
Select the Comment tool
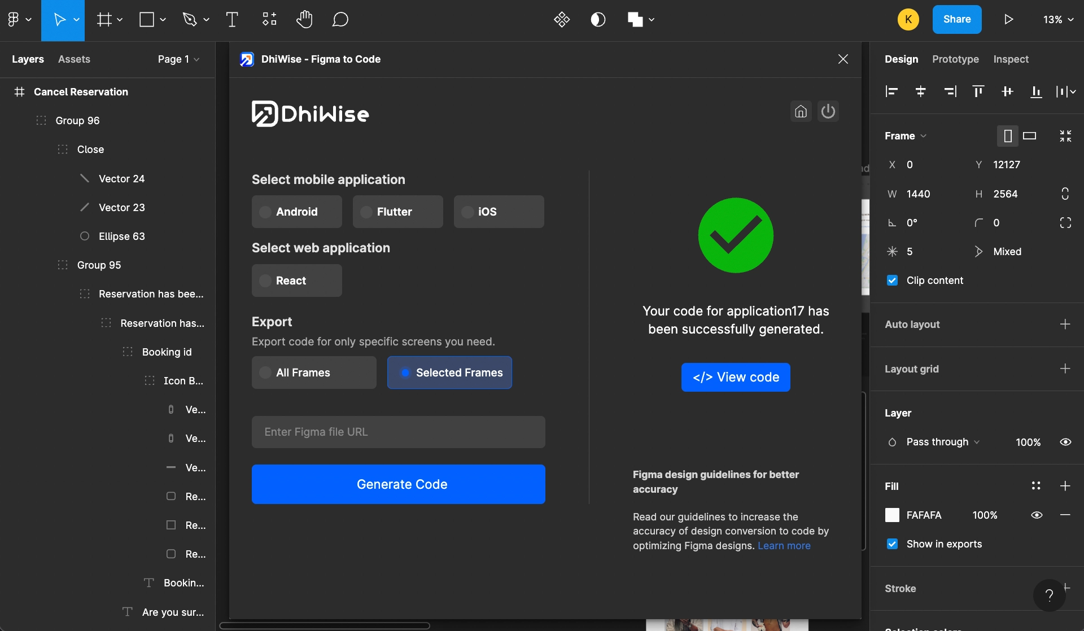pyautogui.click(x=340, y=20)
